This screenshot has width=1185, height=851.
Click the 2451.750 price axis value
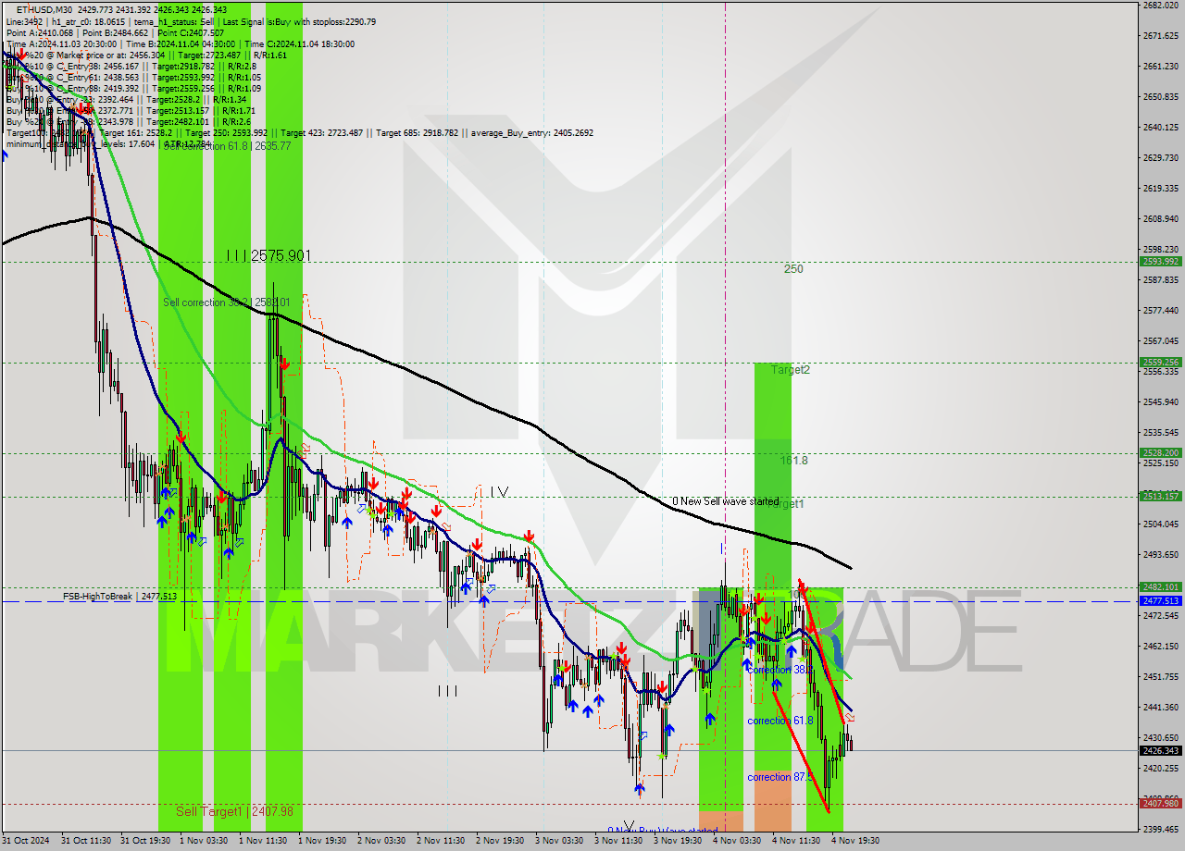point(1160,677)
